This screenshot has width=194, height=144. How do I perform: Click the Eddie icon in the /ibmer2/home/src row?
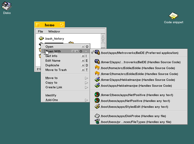click(x=97, y=73)
